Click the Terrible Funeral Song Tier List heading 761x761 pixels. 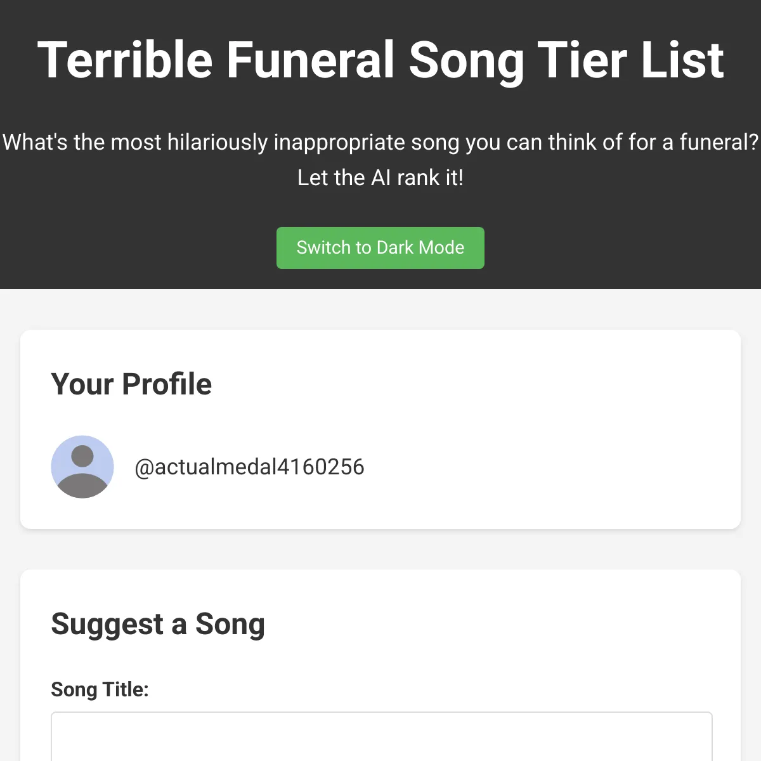(380, 60)
